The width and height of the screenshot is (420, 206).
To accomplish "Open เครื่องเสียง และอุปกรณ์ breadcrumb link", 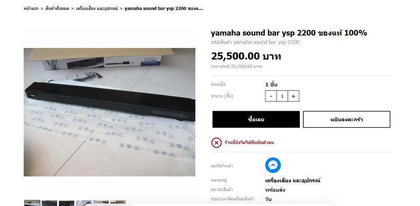I will click(97, 8).
